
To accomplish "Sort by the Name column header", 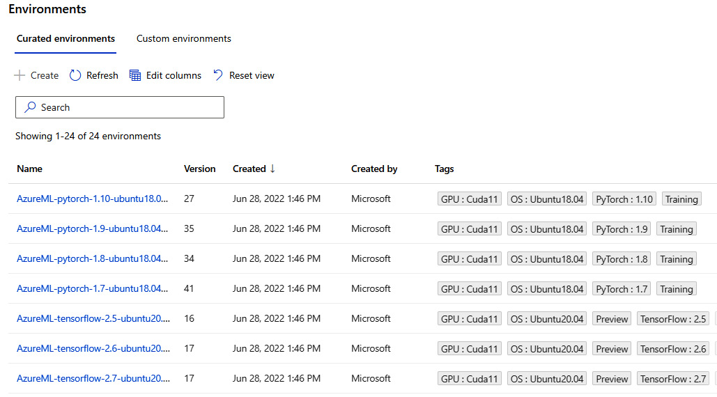I will tap(30, 169).
